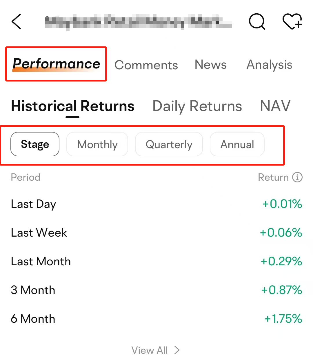Select the Monthly filter pill
This screenshot has height=361, width=313.
tap(97, 144)
